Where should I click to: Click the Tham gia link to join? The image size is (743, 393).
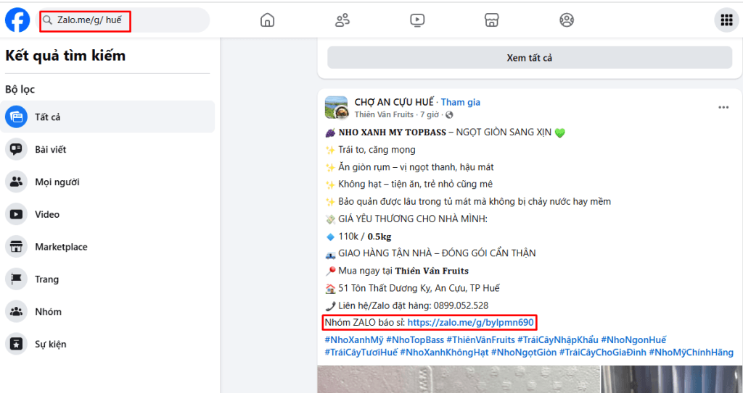tap(461, 102)
